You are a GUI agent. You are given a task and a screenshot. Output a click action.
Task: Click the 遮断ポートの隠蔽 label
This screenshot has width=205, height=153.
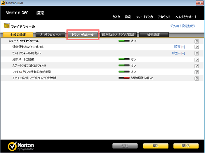coord(23,59)
